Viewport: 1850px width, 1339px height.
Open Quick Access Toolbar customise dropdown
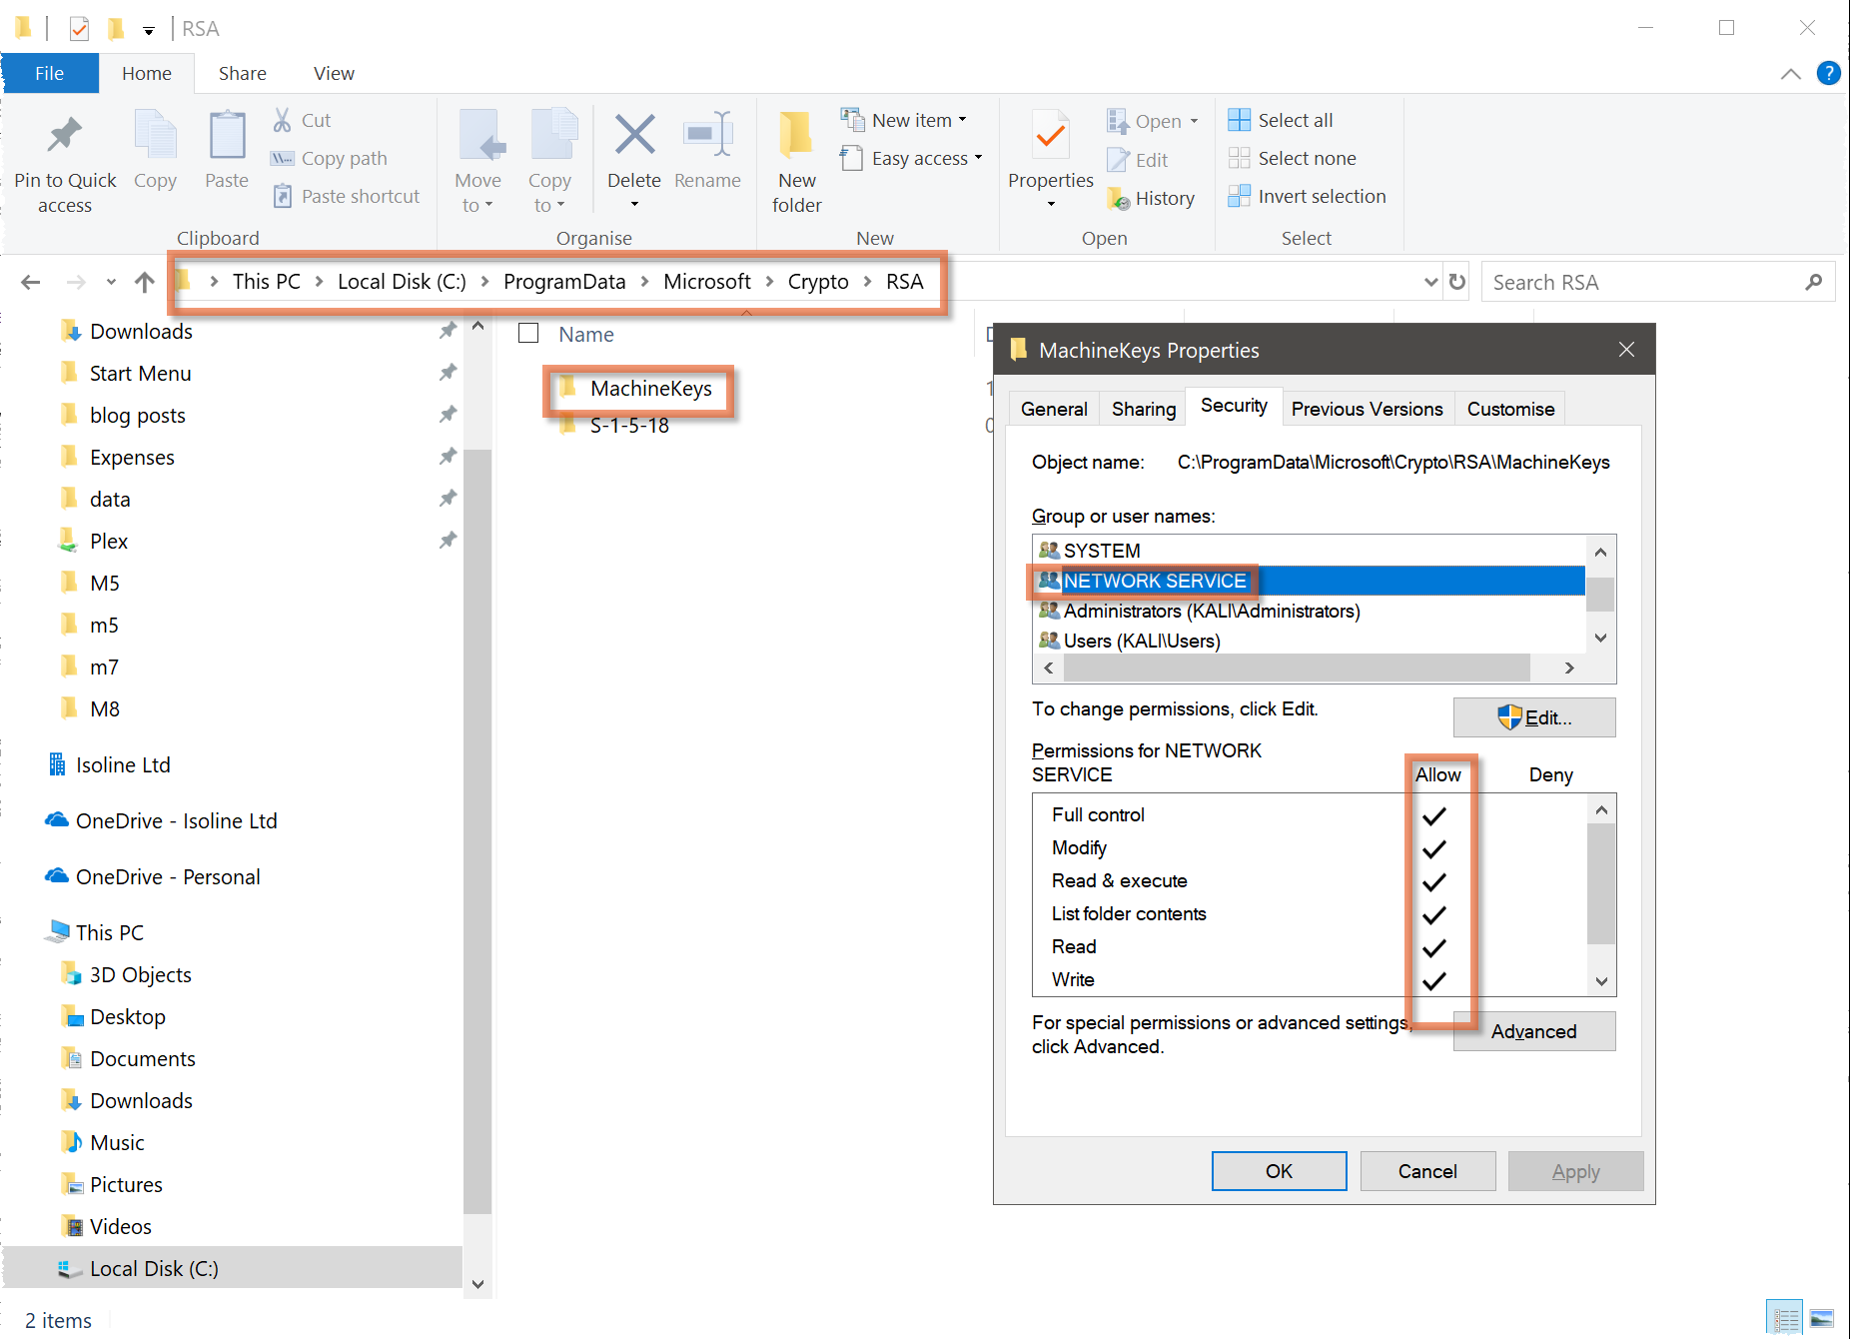coord(148,30)
